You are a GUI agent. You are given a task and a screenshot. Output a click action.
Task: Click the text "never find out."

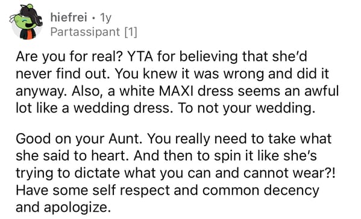click(x=63, y=74)
